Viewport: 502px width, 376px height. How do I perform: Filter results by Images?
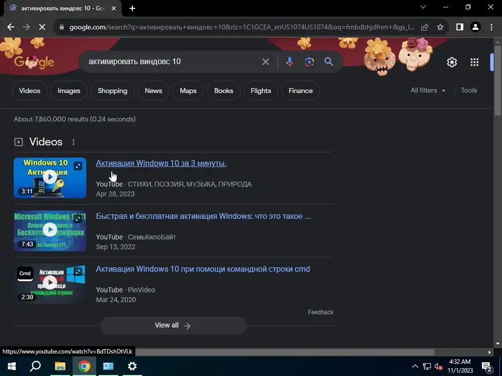pos(69,91)
